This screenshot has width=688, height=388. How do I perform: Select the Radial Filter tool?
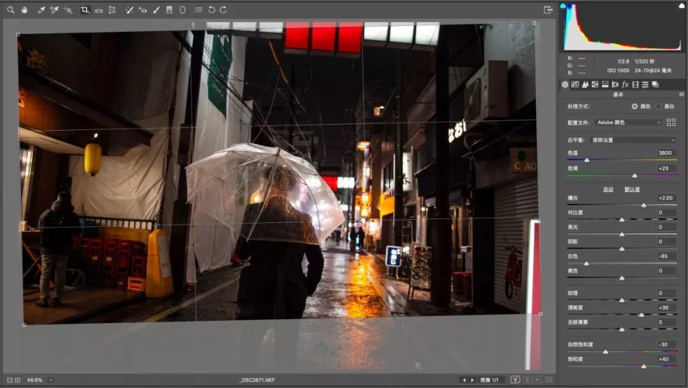point(183,10)
